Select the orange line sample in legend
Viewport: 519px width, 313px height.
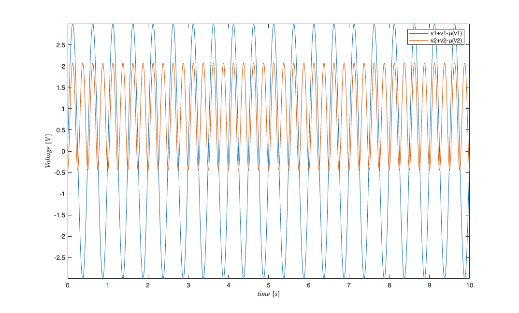tap(418, 41)
